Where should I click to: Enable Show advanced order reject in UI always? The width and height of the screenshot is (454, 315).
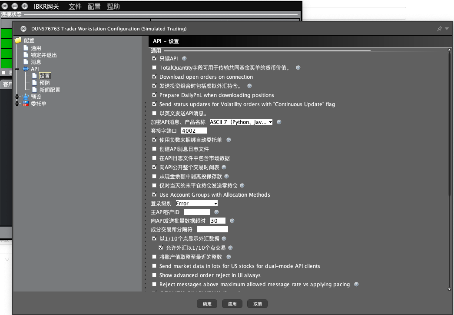click(154, 275)
